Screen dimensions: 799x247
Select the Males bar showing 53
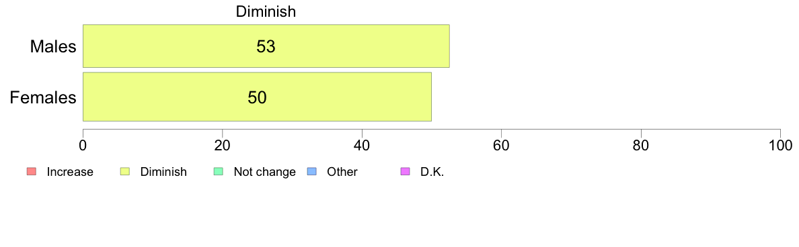pos(266,46)
